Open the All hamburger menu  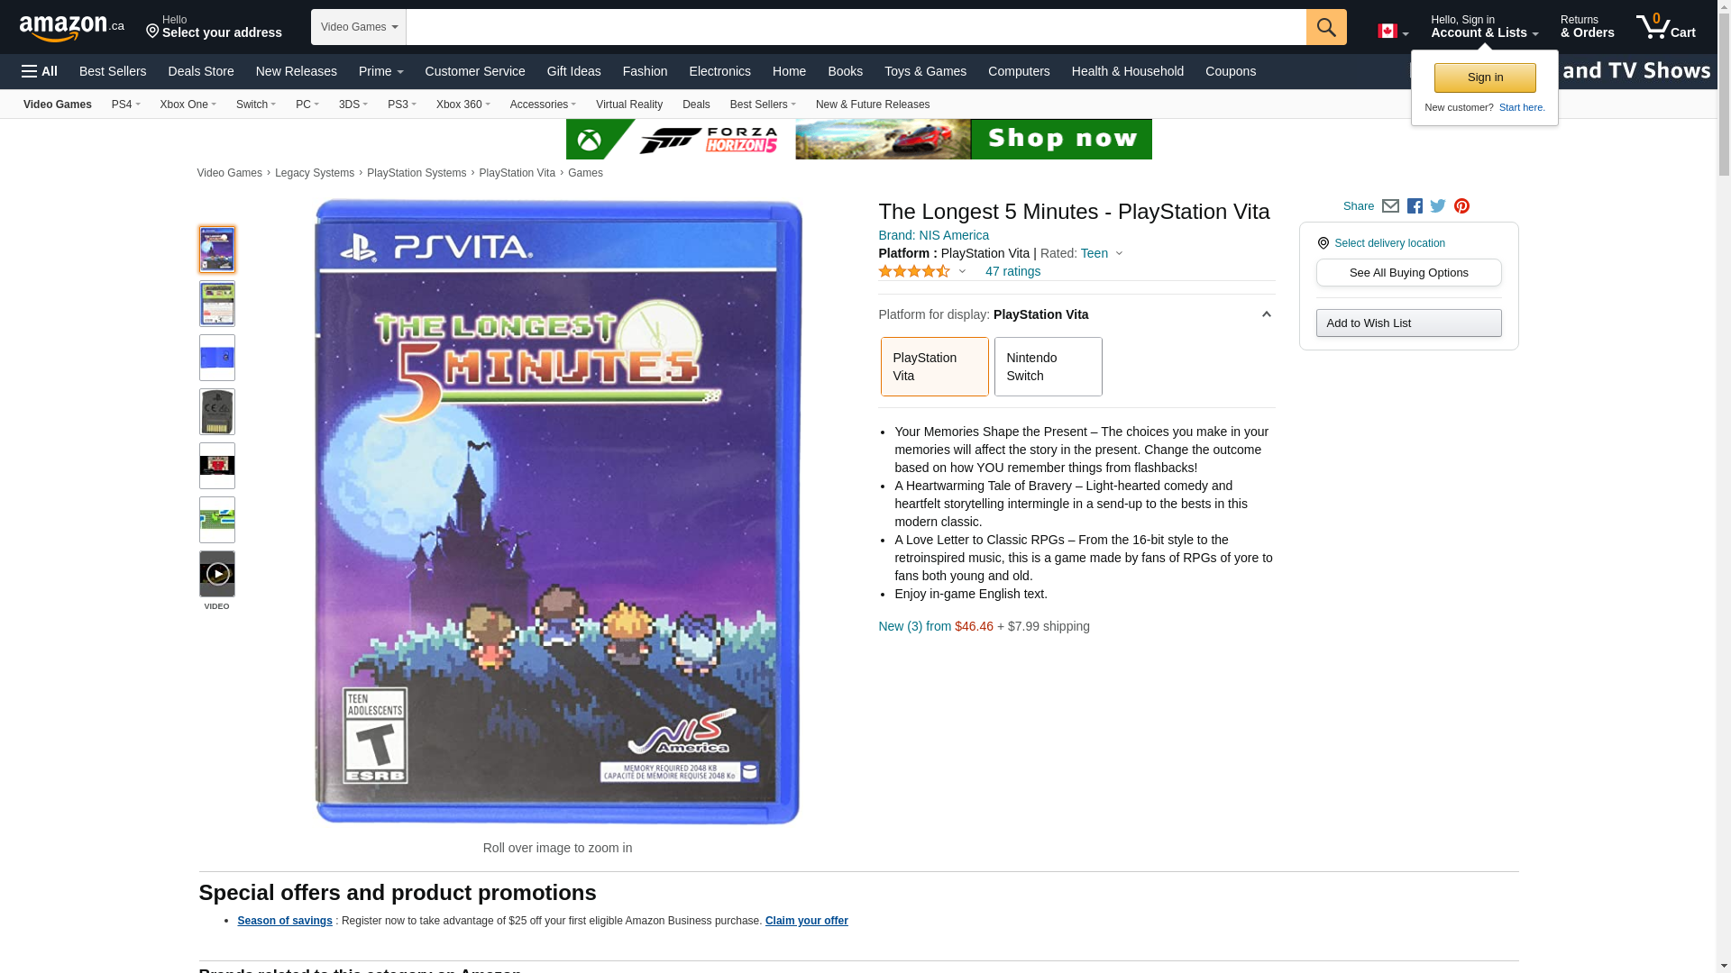click(40, 71)
